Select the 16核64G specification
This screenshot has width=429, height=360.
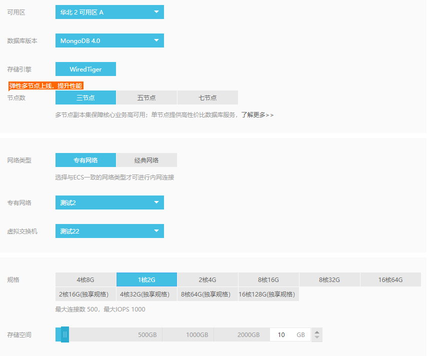pos(390,279)
